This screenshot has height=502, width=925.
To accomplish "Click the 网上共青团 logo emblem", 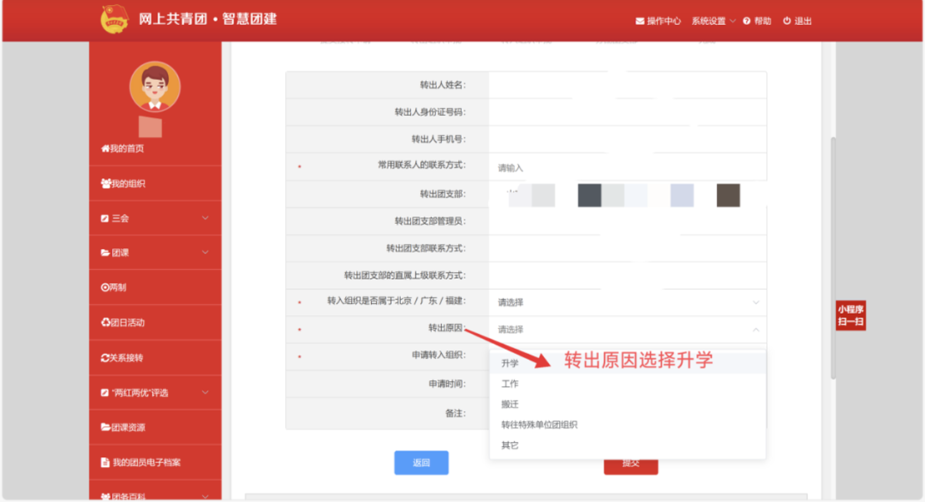I will (114, 19).
